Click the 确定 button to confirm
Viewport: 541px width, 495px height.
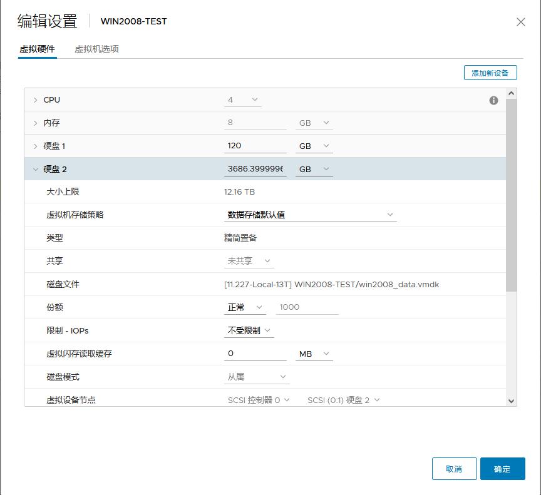click(x=503, y=469)
